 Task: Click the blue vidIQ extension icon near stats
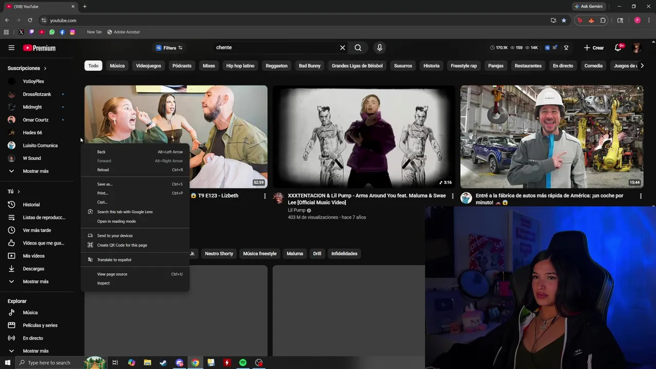tap(547, 48)
